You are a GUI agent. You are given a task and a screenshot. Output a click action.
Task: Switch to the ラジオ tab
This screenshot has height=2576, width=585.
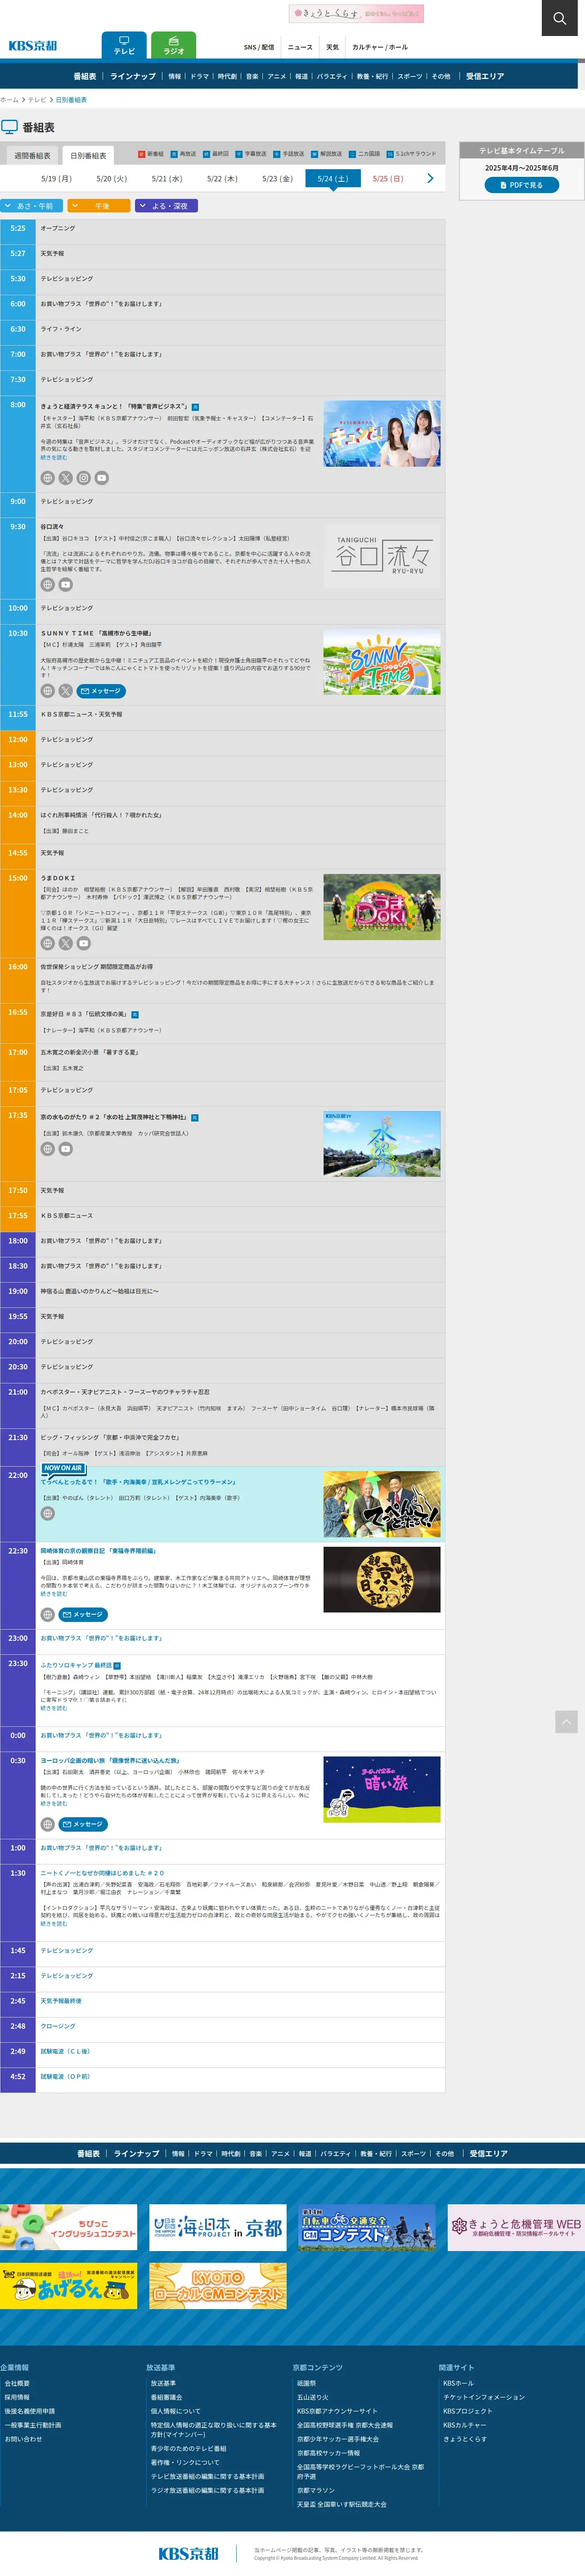[174, 45]
